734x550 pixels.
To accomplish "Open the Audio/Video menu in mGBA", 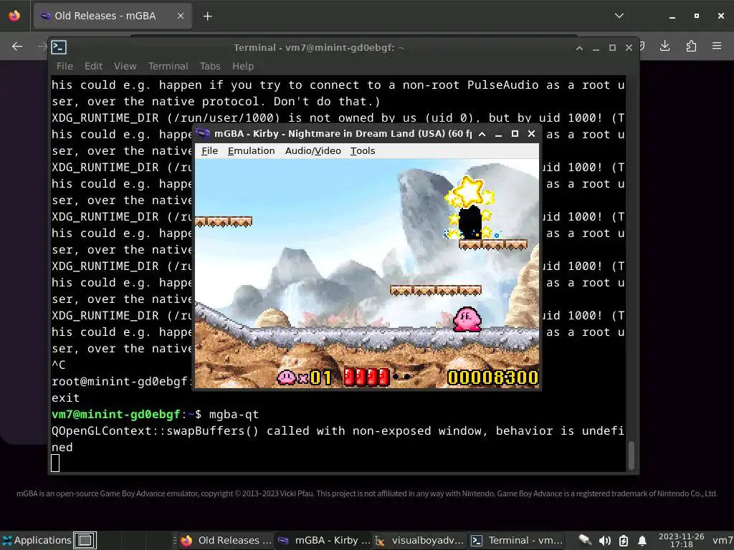I will 313,150.
